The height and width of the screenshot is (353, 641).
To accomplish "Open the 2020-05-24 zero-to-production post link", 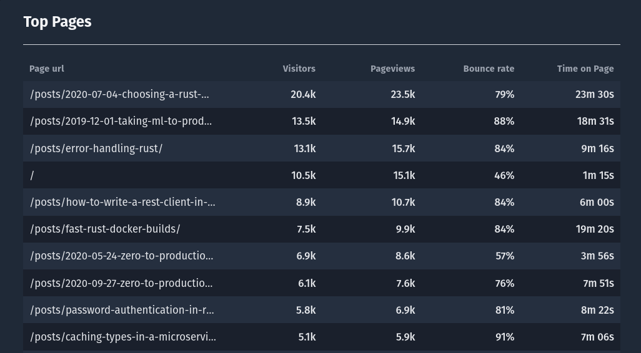I will coord(122,256).
